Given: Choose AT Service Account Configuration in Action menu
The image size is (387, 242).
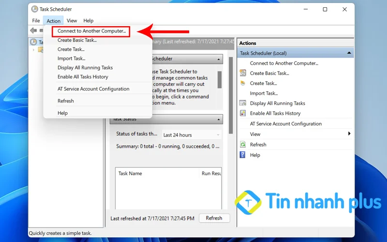Looking at the screenshot, I should (x=93, y=89).
